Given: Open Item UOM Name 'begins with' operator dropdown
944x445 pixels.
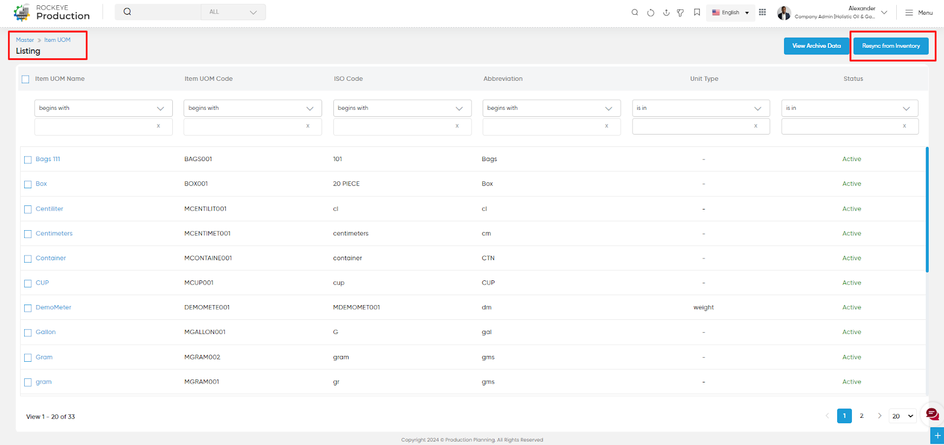Looking at the screenshot, I should click(103, 108).
